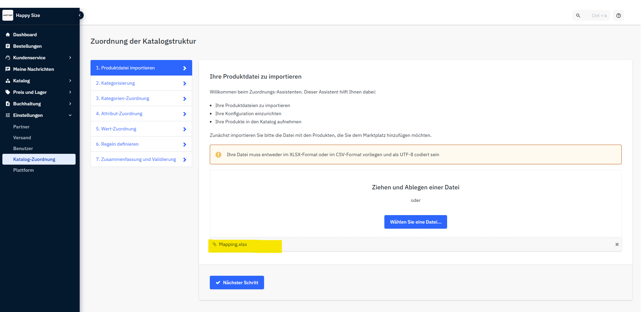The image size is (643, 312).
Task: Click the paperclip icon next to Mapping.xlsx
Action: pyautogui.click(x=214, y=244)
